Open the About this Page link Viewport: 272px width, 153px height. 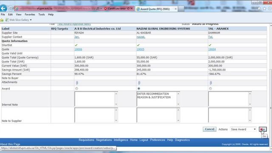point(10,144)
